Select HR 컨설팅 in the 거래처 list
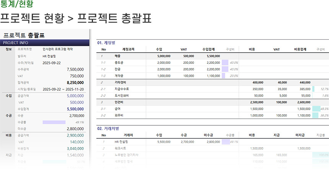This screenshot has height=172, width=329. (121, 142)
